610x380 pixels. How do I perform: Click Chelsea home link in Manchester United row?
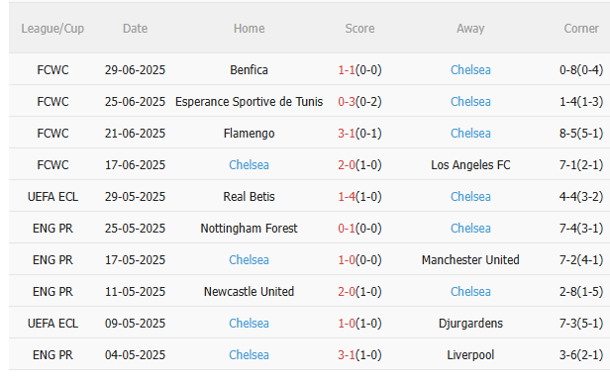(249, 260)
